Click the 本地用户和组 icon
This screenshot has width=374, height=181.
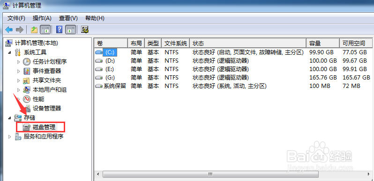click(x=27, y=90)
